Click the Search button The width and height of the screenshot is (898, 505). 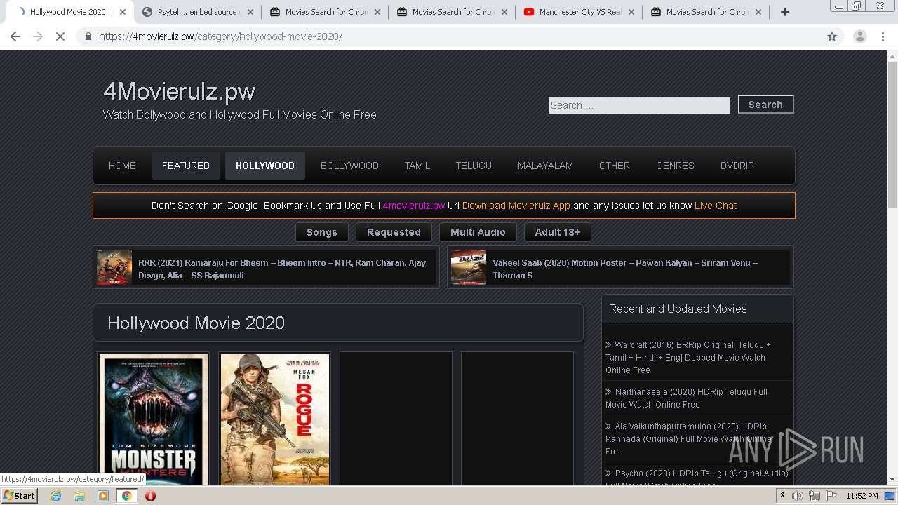point(765,105)
